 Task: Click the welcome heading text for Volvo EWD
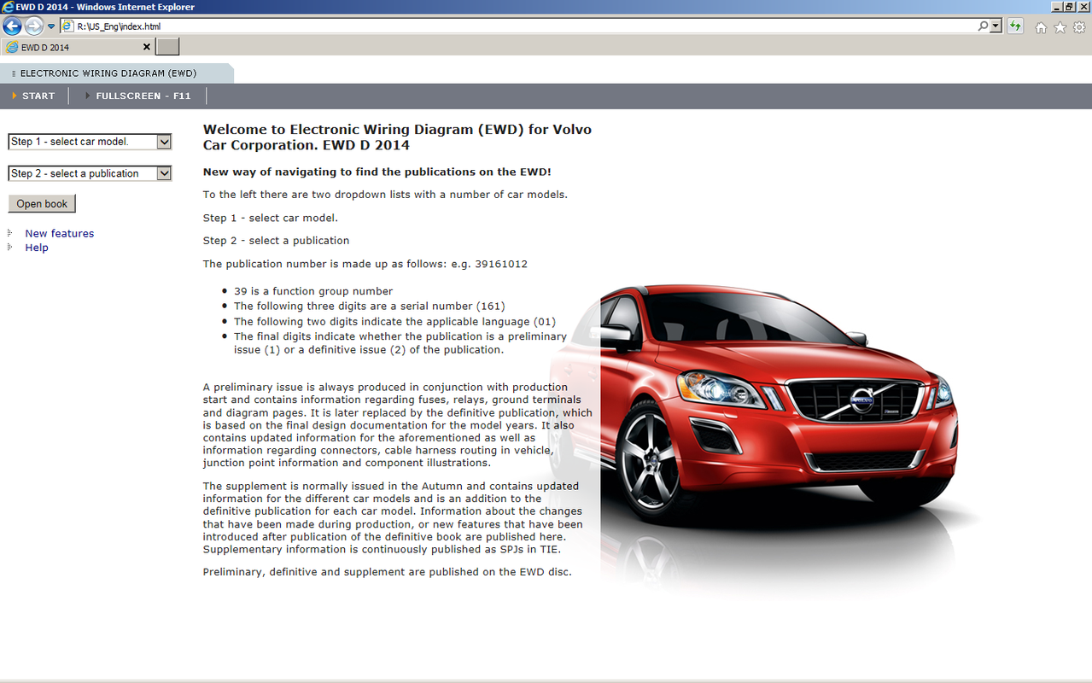[x=397, y=137]
